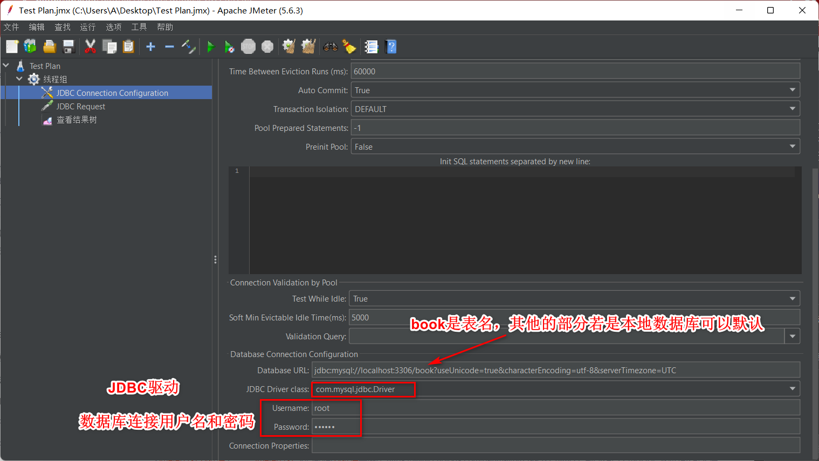Open the 查找 menu

coord(63,27)
